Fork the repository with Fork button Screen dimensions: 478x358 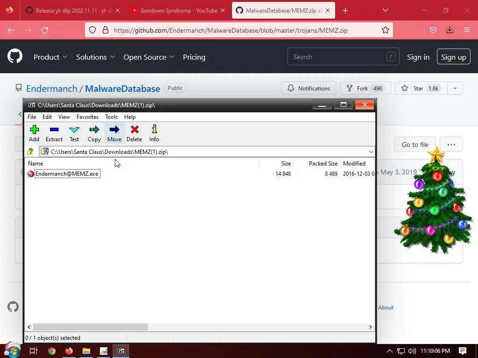tap(365, 88)
